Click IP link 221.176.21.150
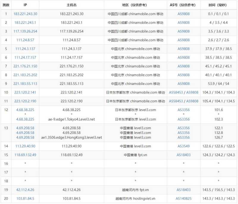 pos(25,66)
